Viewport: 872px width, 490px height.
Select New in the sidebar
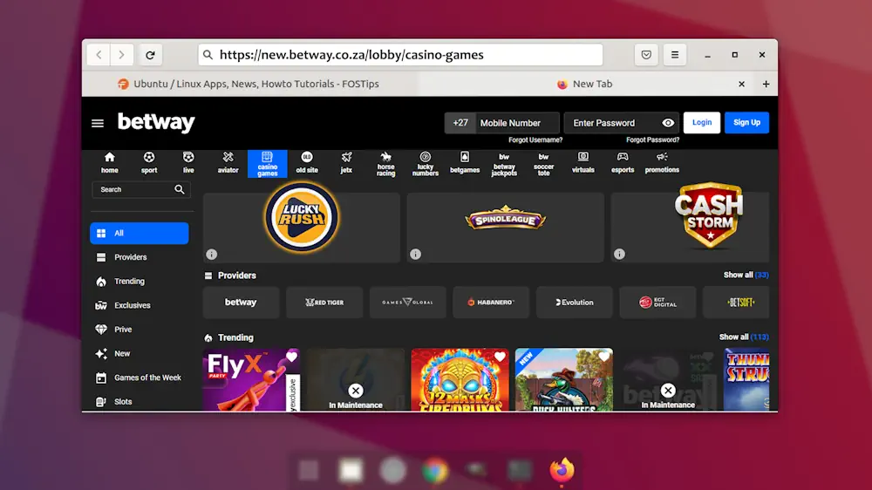coord(139,354)
